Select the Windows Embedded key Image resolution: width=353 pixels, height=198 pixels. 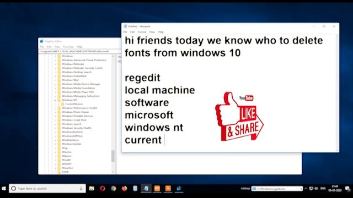(x=74, y=76)
